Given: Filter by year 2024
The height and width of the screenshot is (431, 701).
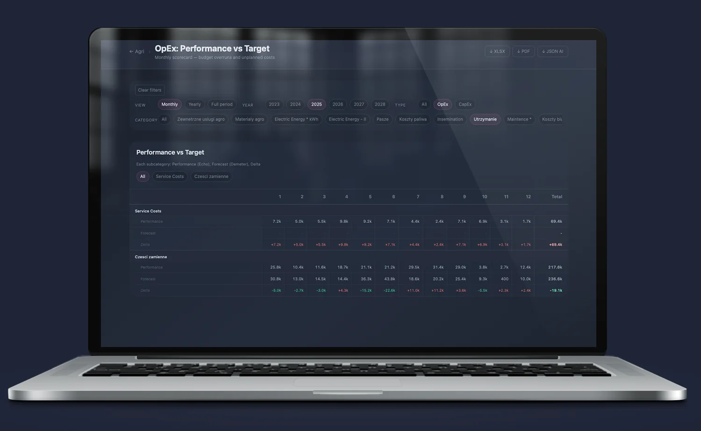Looking at the screenshot, I should (x=295, y=104).
